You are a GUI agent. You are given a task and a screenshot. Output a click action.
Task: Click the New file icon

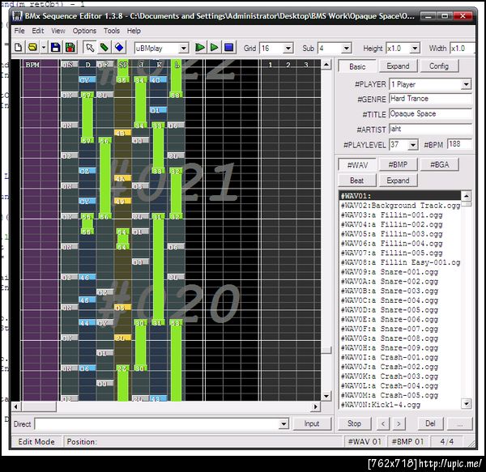click(19, 48)
